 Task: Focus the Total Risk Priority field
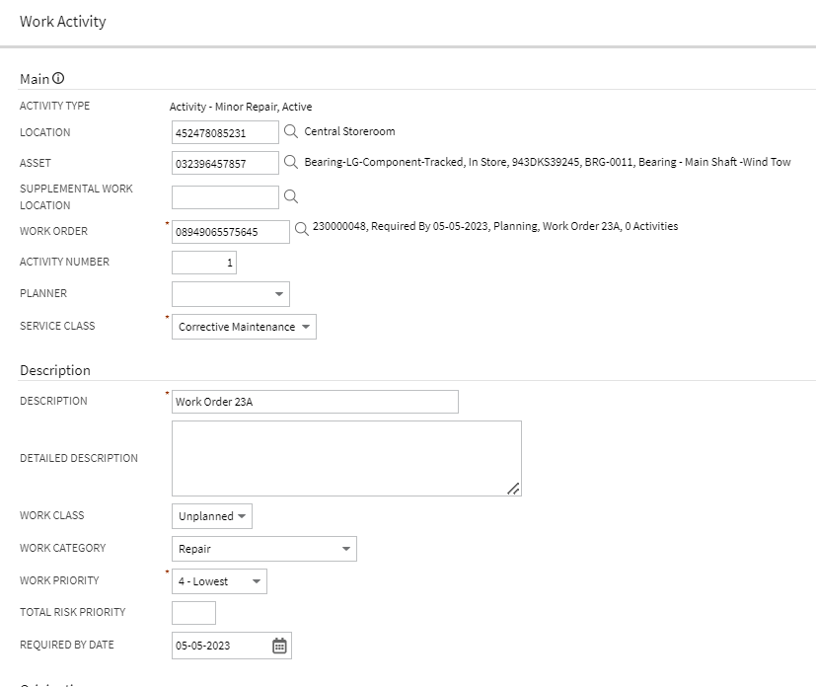[x=193, y=613]
